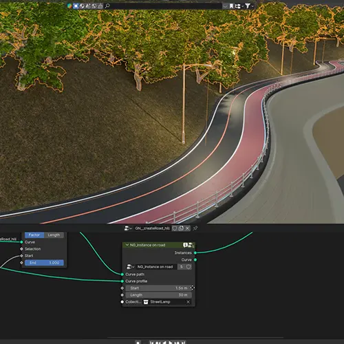
Task: Click the fake user shield beside GN_createRoad_hill
Action: coord(175,228)
